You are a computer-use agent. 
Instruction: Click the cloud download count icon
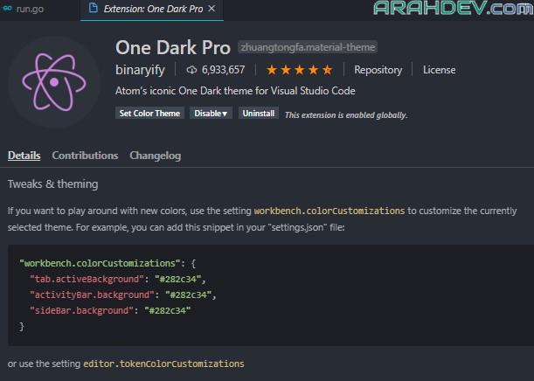pyautogui.click(x=192, y=70)
